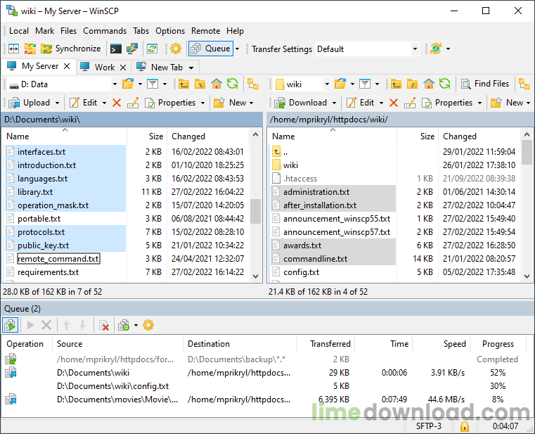Click the red delete icon in the local panel toolbar
This screenshot has width=535, height=434.
pyautogui.click(x=117, y=103)
